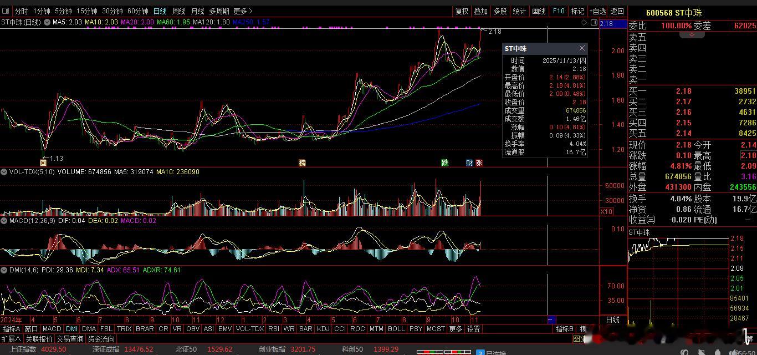Image resolution: width=757 pixels, height=355 pixels.
Task: Add stock with +自选 button
Action: tap(597, 11)
